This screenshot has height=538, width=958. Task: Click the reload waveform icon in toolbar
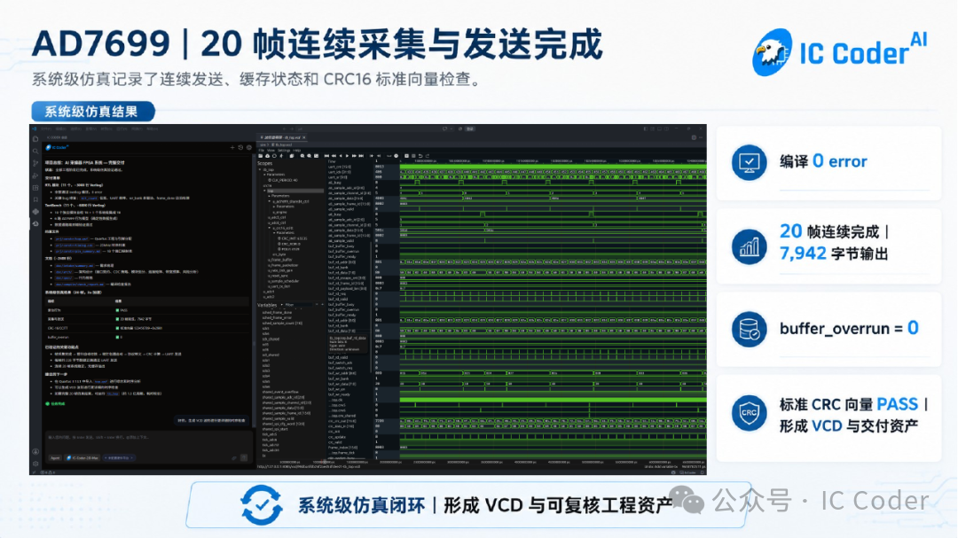[x=274, y=156]
